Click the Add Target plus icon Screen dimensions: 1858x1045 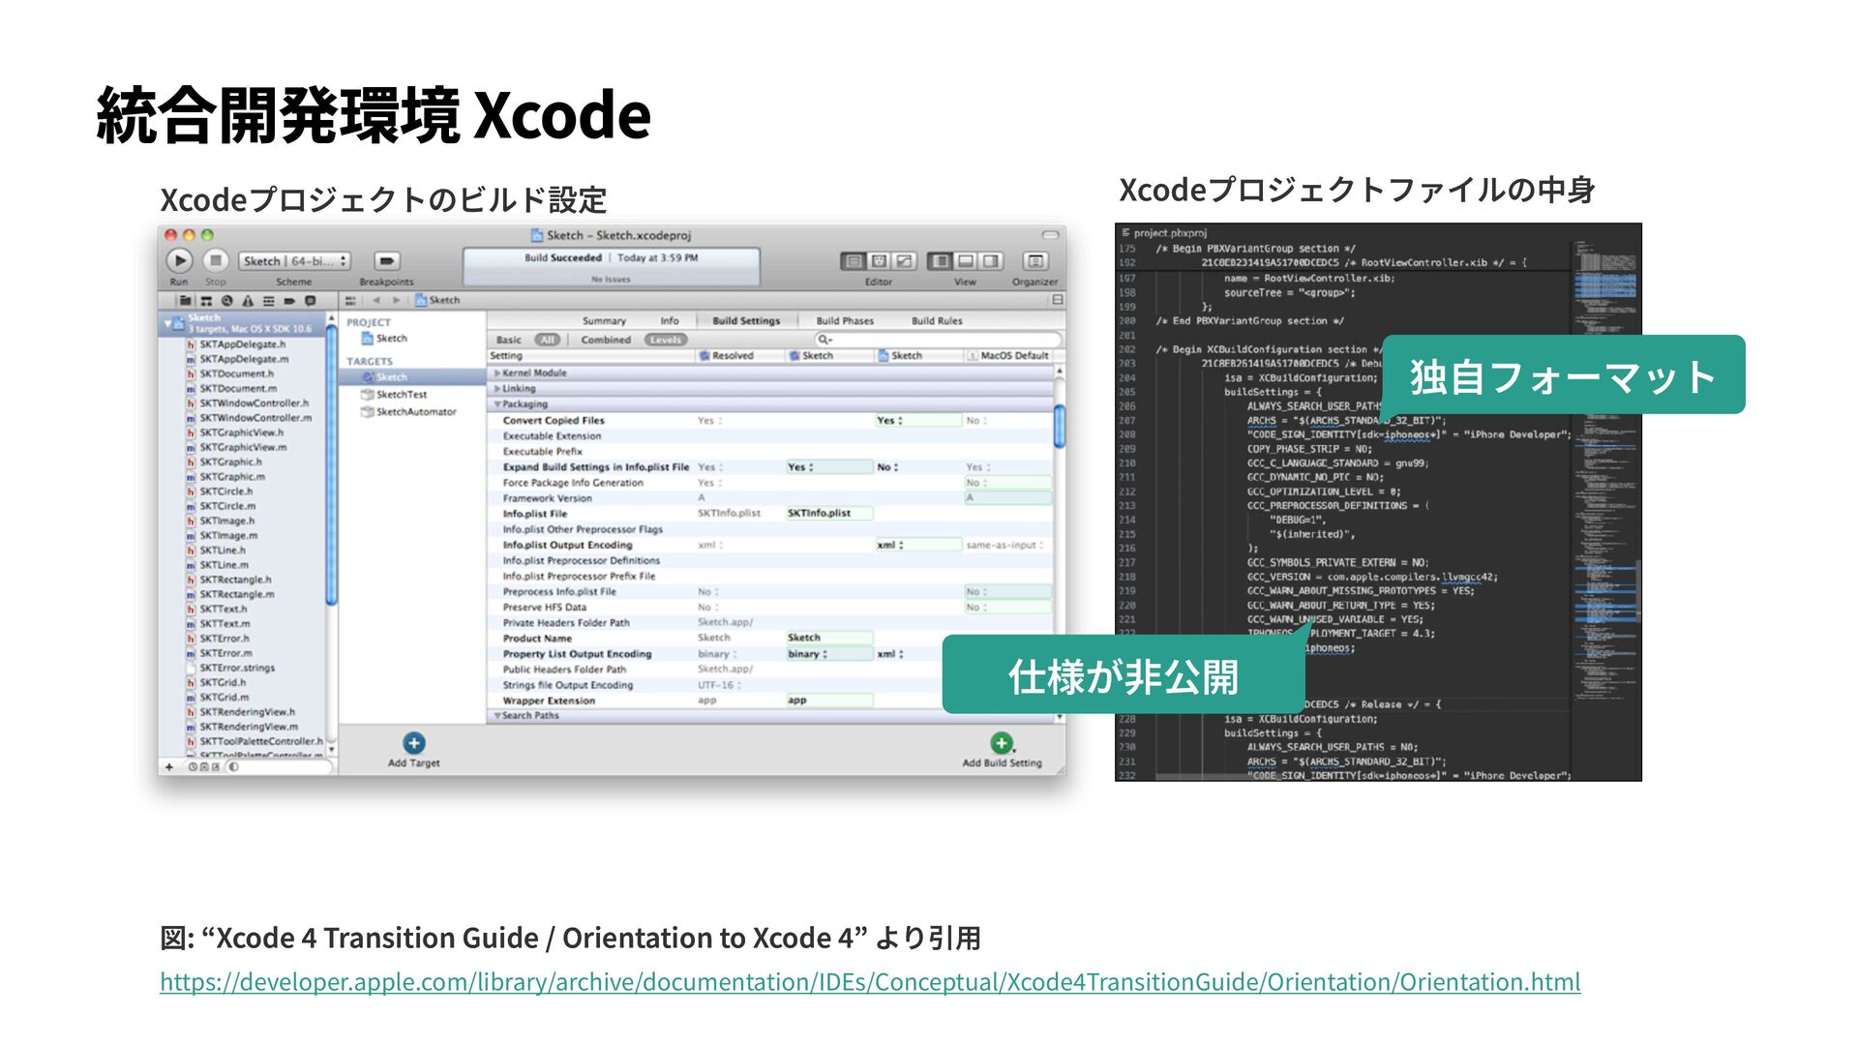coord(413,743)
